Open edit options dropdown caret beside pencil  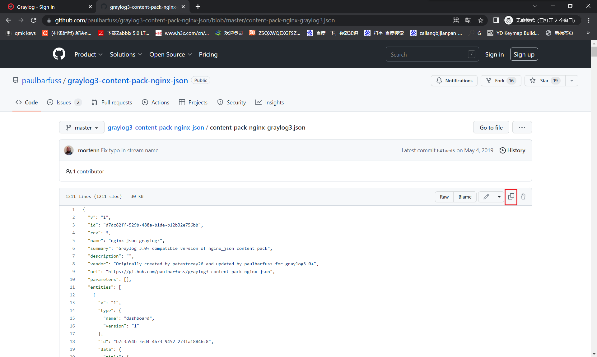(x=499, y=197)
